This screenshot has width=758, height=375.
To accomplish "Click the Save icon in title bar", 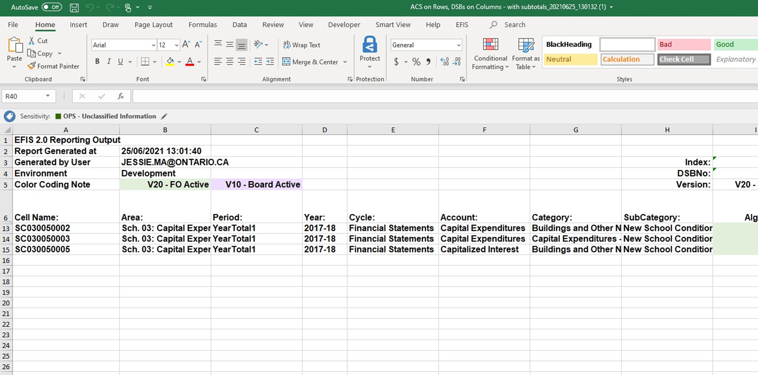I will tap(74, 7).
